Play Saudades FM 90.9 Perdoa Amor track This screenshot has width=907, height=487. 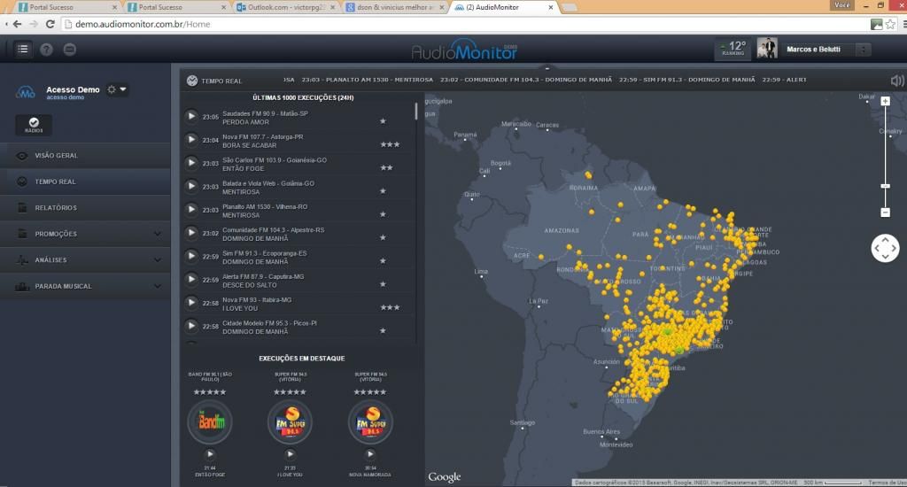pos(191,117)
